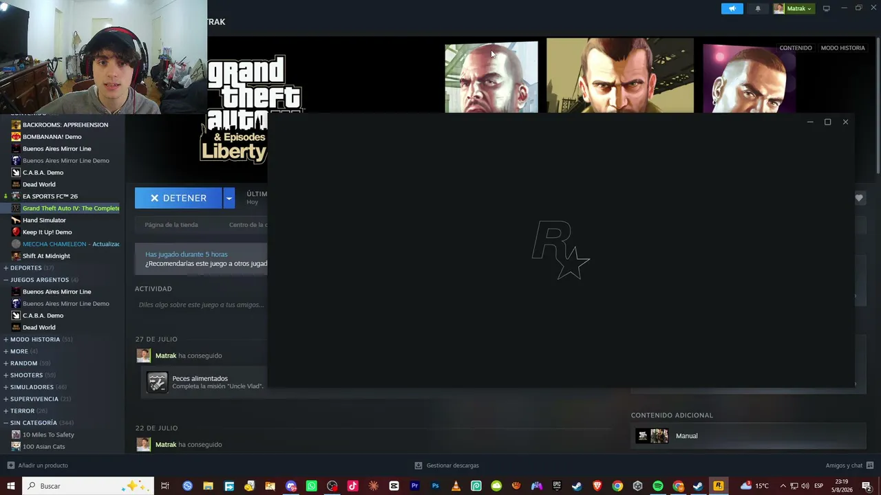Image resolution: width=881 pixels, height=495 pixels.
Task: Open the Matrak account dropdown
Action: (793, 8)
